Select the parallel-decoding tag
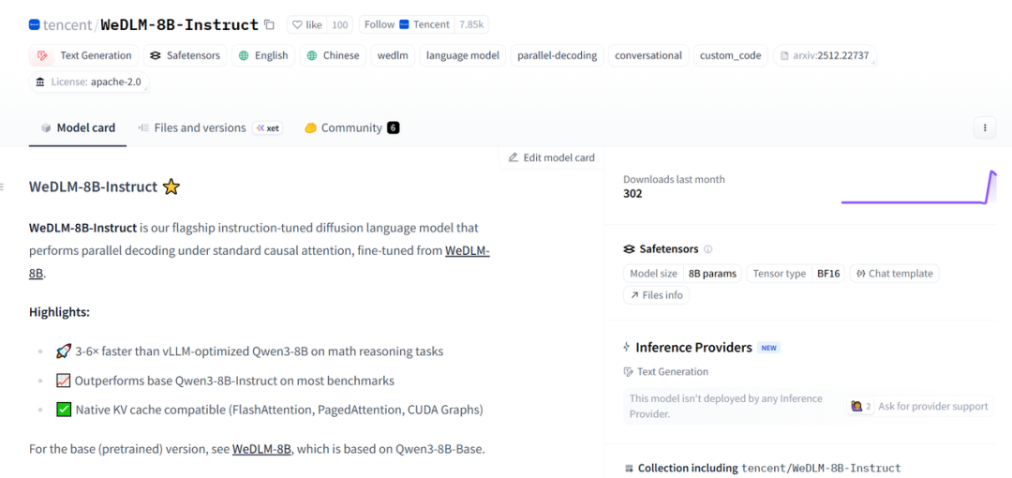This screenshot has height=478, width=1012. point(557,55)
